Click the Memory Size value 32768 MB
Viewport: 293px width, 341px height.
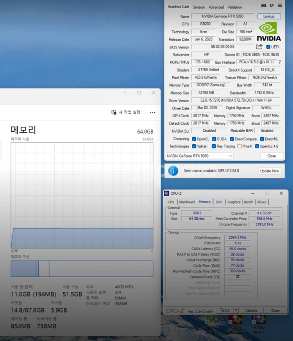coord(206,93)
